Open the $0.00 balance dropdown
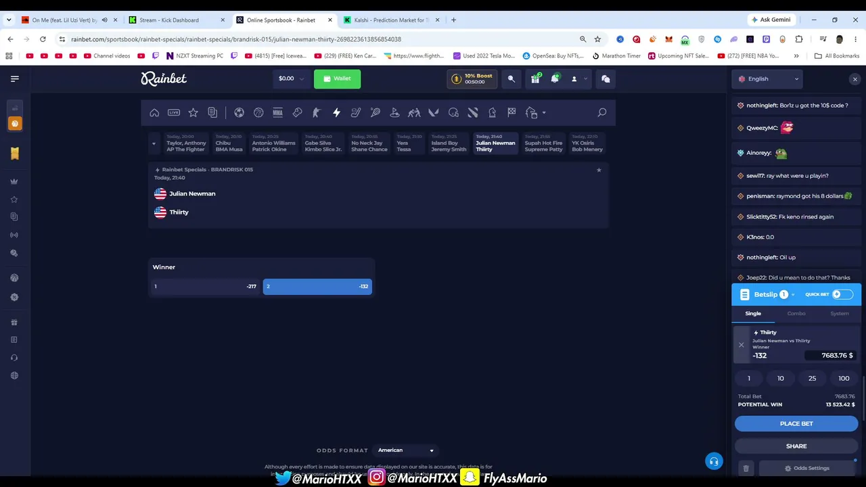The width and height of the screenshot is (866, 487). [291, 79]
